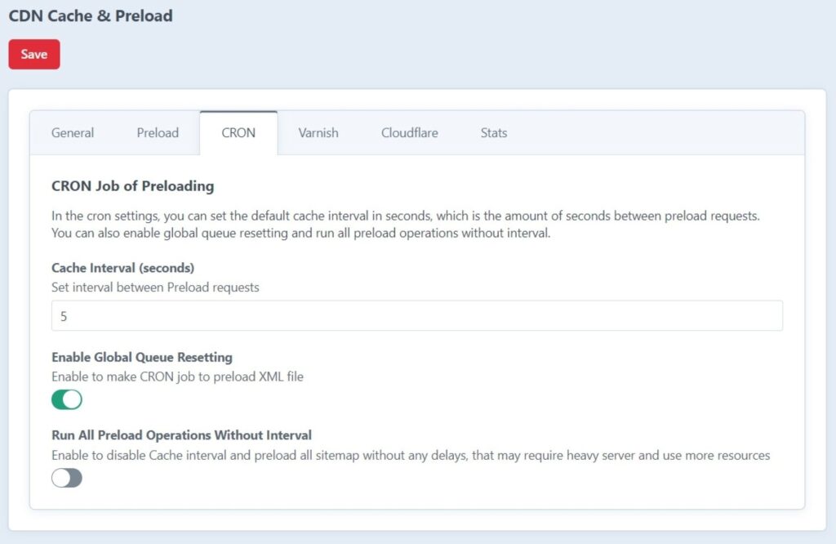The width and height of the screenshot is (836, 544).
Task: Click the CDN Cache & Preload page title
Action: pos(90,16)
